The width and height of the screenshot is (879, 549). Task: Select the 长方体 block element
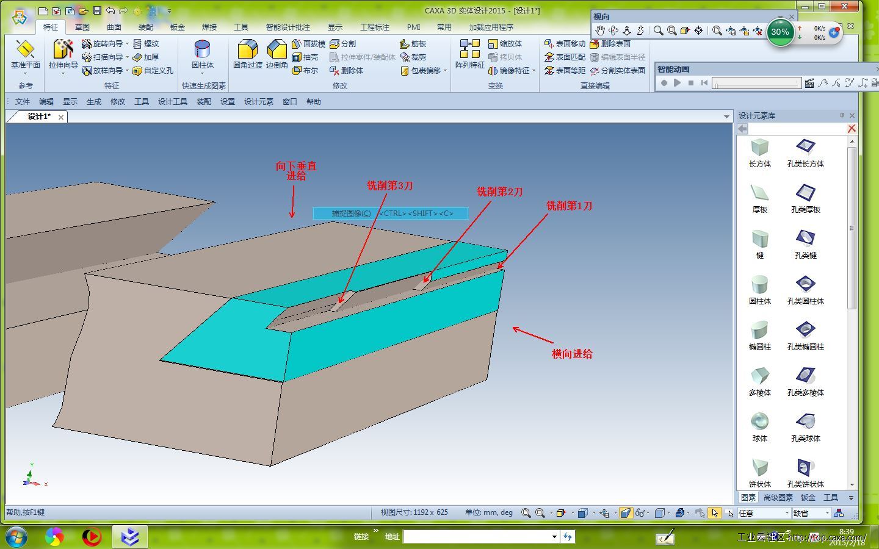[760, 153]
